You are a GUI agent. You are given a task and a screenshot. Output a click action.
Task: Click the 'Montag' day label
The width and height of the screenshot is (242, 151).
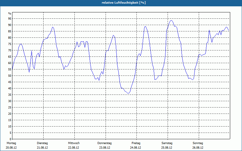point(11,143)
